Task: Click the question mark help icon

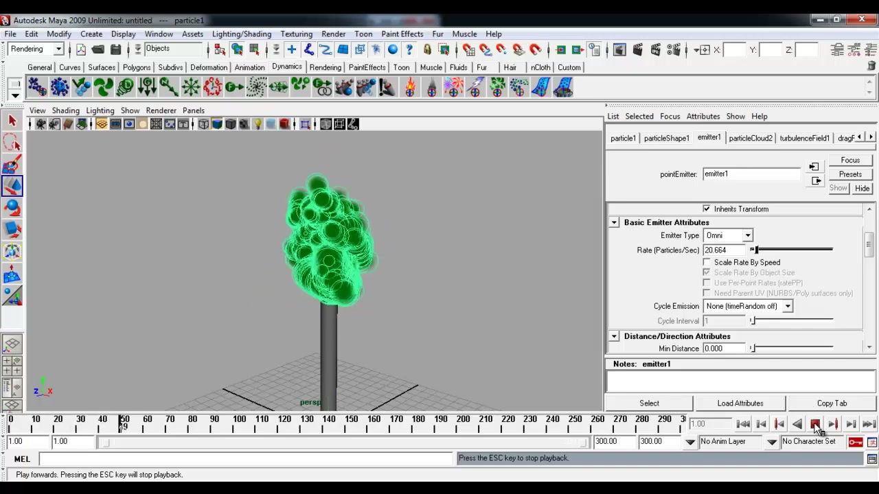Action: 409,49
